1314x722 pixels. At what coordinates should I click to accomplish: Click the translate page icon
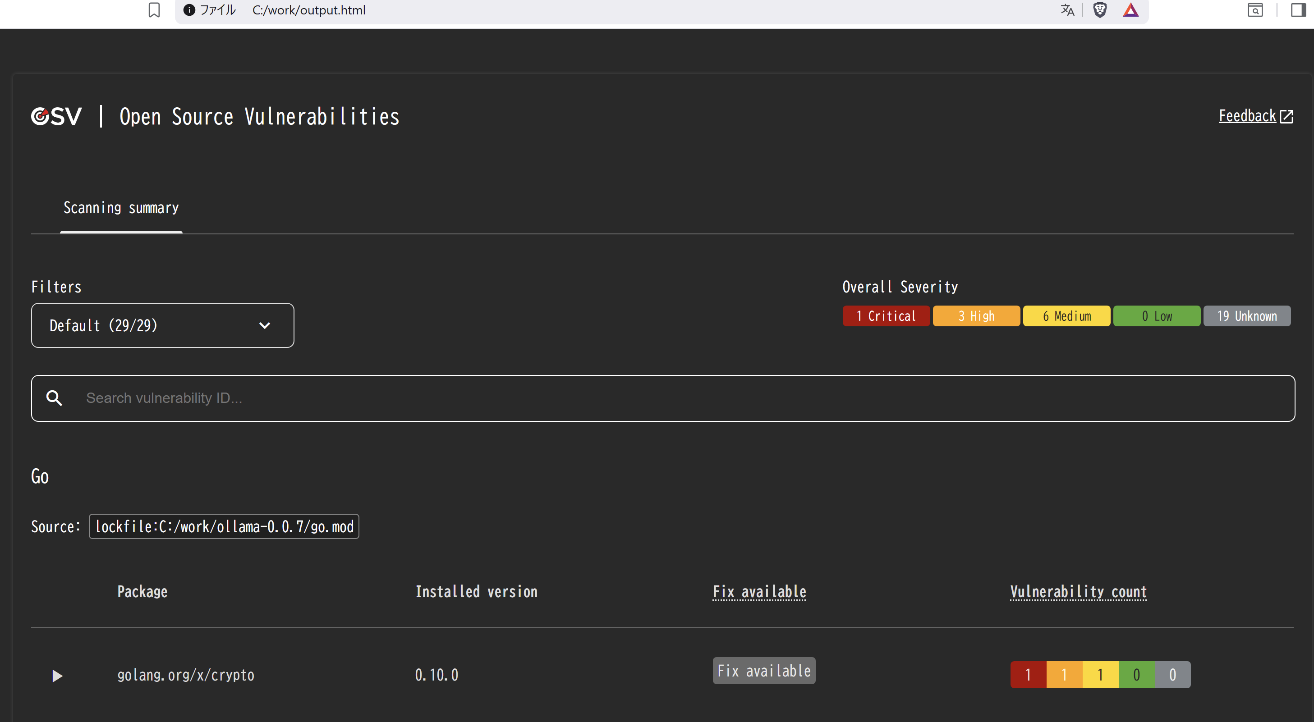coord(1067,10)
